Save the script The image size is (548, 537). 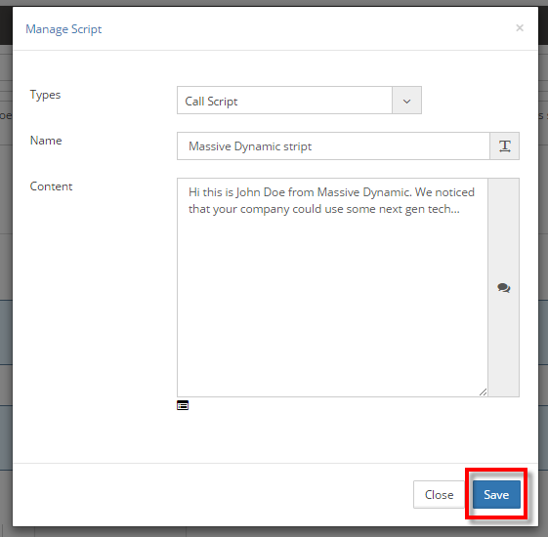pos(496,494)
